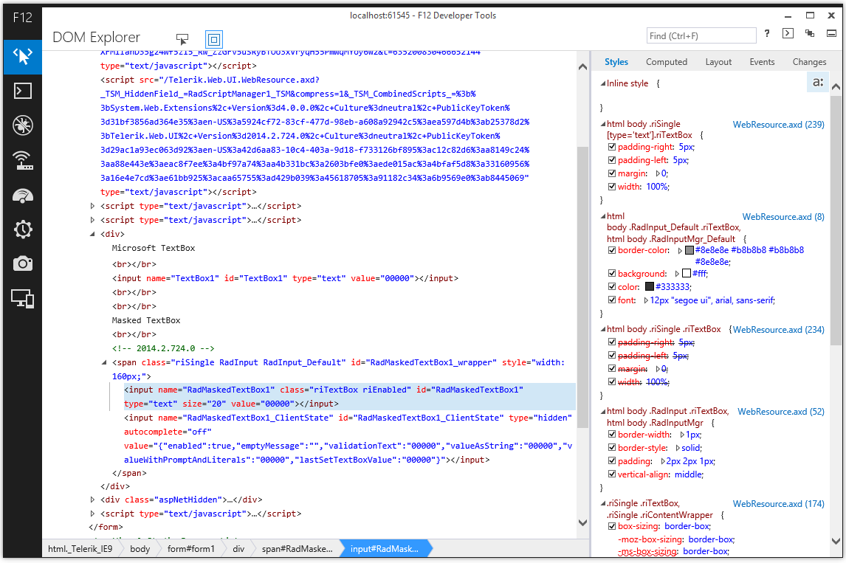This screenshot has width=846, height=563.
Task: Switch to the Computed tab
Action: tap(667, 62)
